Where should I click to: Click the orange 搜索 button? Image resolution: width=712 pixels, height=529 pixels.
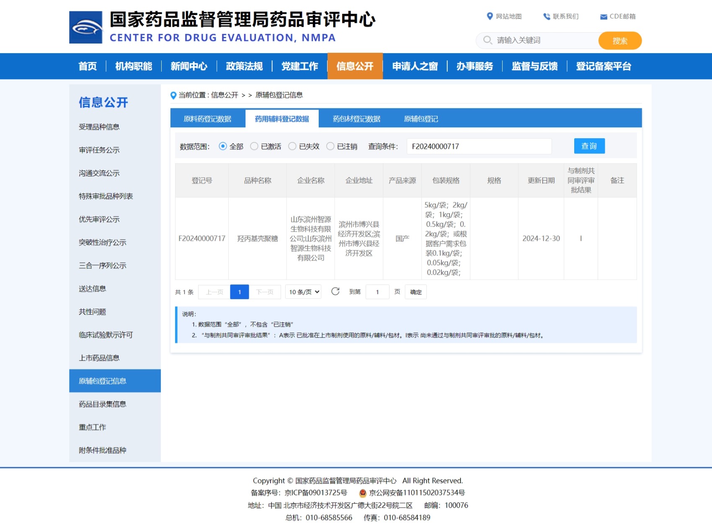pos(619,41)
